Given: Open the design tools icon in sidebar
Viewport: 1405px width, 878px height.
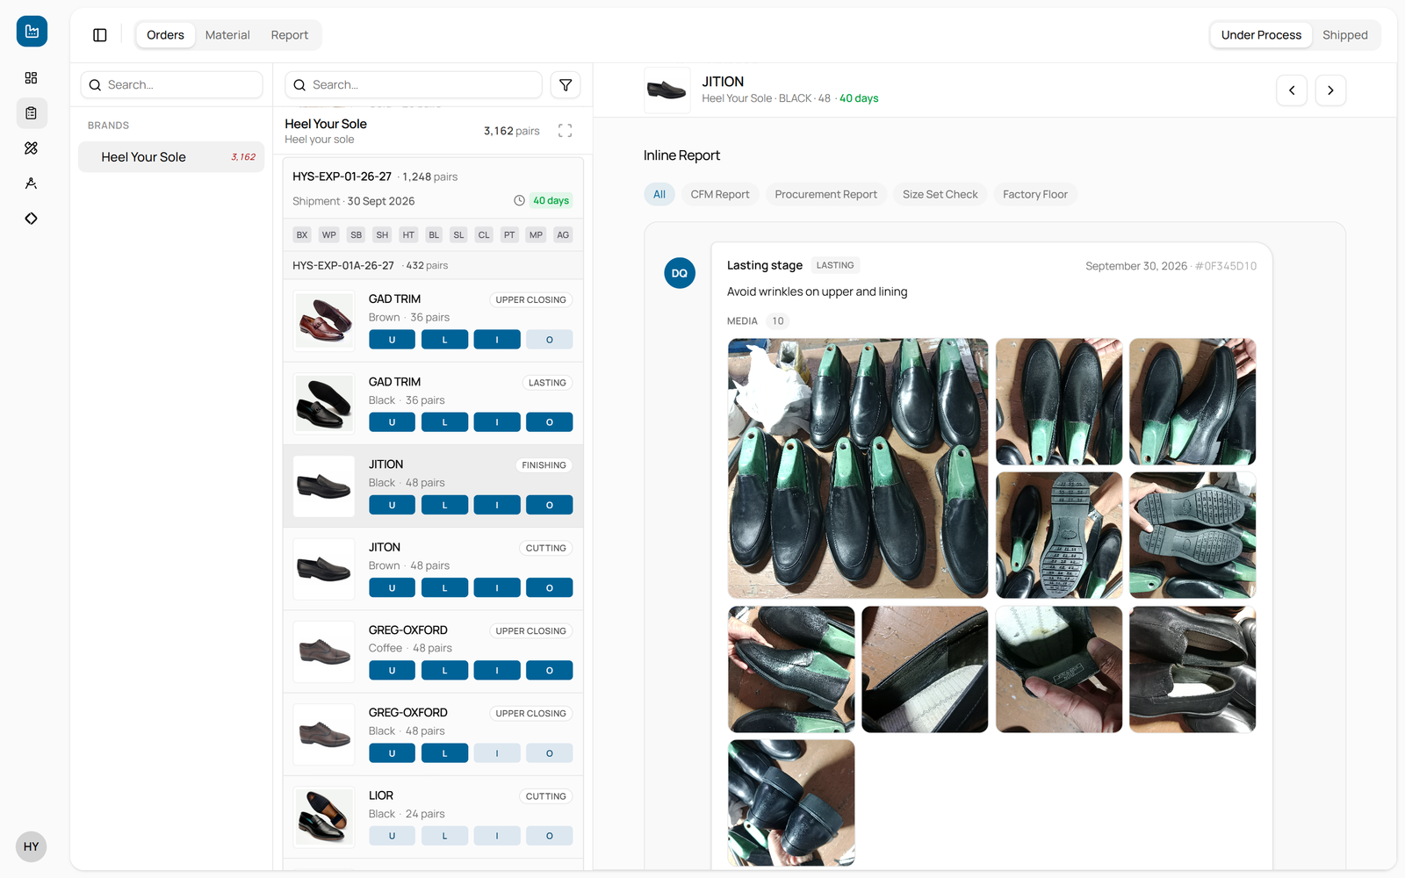Looking at the screenshot, I should coord(32,148).
